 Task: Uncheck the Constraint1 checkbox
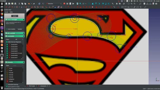(x=7, y=44)
